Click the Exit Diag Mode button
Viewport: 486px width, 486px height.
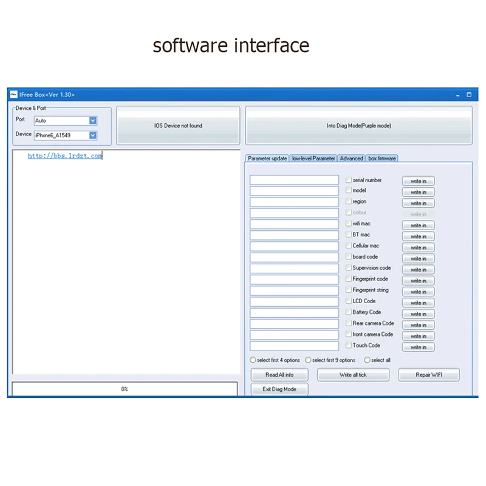click(x=279, y=389)
